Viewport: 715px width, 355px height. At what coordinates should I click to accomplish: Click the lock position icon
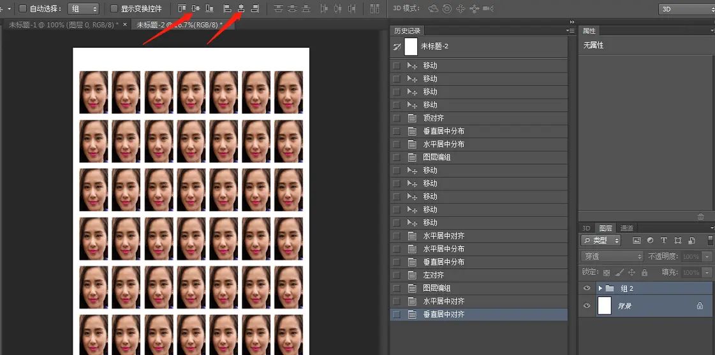pyautogui.click(x=631, y=273)
